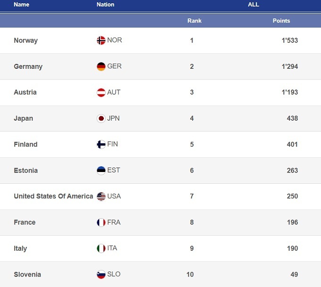Click the Finland flag icon
321x287 pixels.
coord(101,144)
